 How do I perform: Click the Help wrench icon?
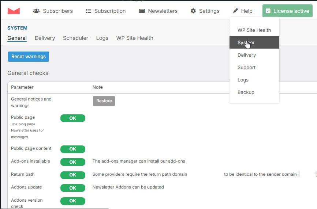click(235, 11)
